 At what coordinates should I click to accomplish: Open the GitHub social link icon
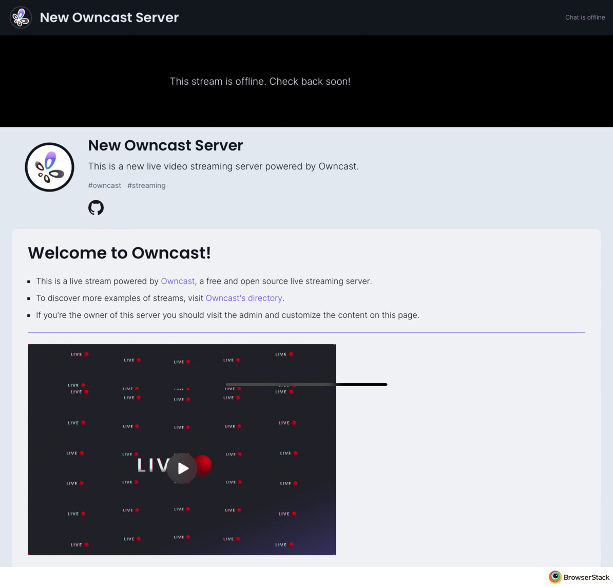tap(96, 207)
